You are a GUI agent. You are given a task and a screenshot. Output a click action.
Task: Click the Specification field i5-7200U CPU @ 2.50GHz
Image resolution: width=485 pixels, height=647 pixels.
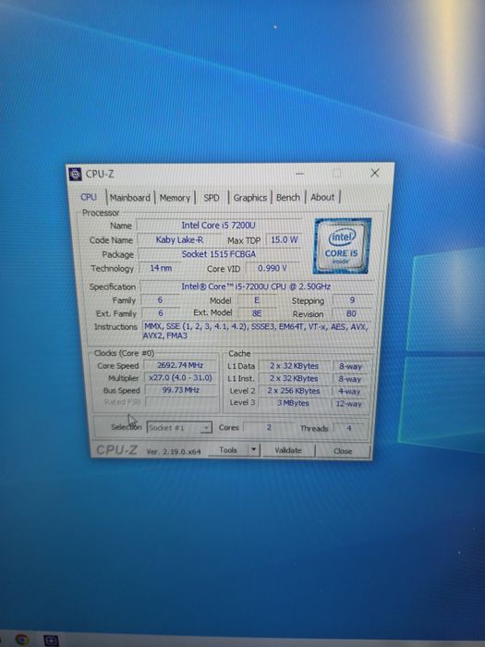pos(256,286)
